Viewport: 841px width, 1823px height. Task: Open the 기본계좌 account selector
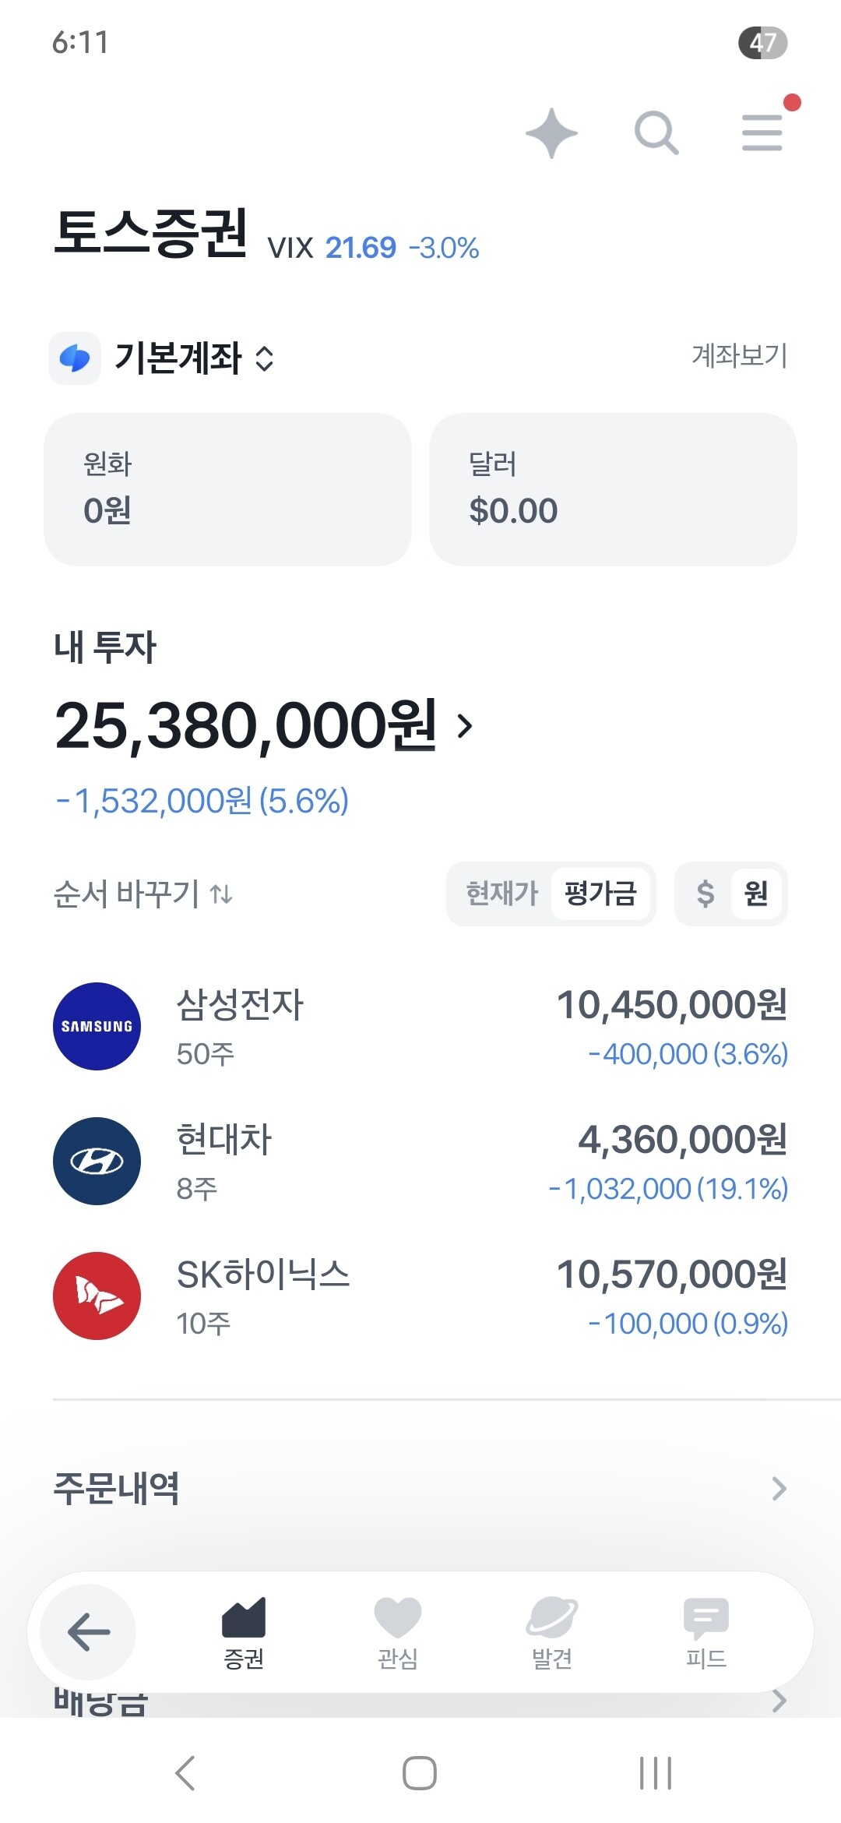(x=193, y=358)
